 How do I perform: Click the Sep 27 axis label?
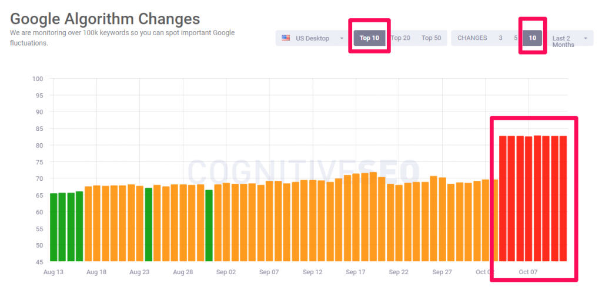coord(442,272)
